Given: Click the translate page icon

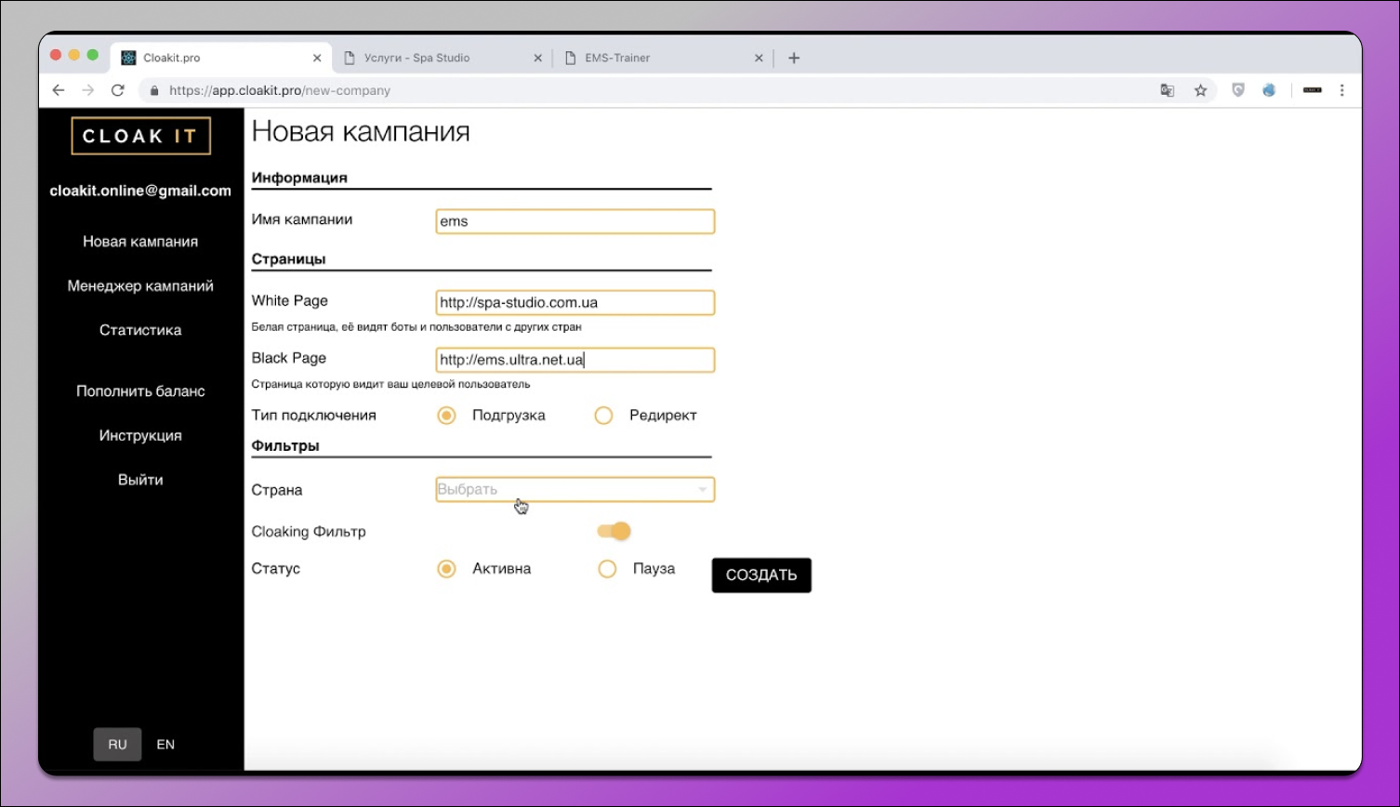Looking at the screenshot, I should [x=1168, y=90].
